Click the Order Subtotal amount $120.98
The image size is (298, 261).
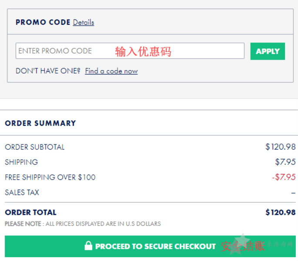click(281, 147)
